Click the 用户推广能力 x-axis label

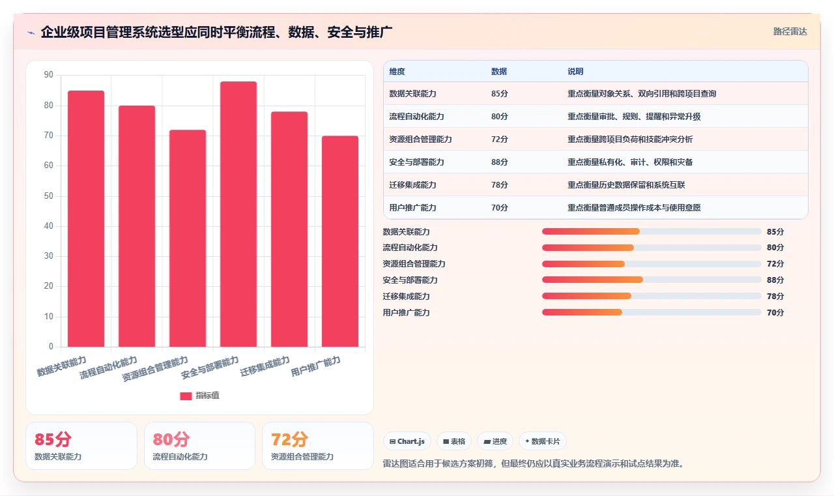(x=315, y=367)
